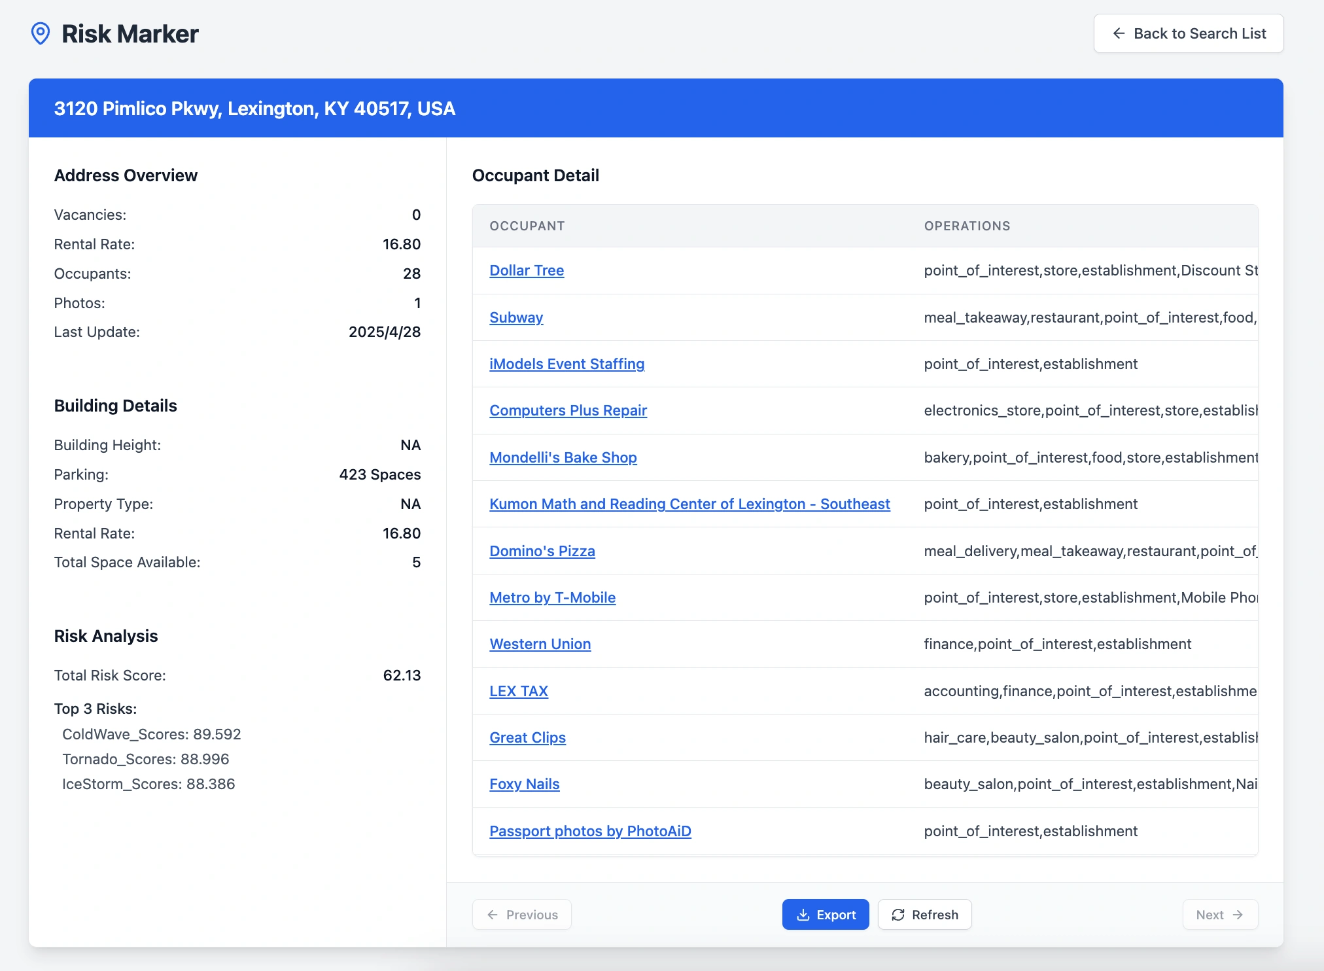
Task: Click Dollar Tree's operations text
Action: [1090, 270]
